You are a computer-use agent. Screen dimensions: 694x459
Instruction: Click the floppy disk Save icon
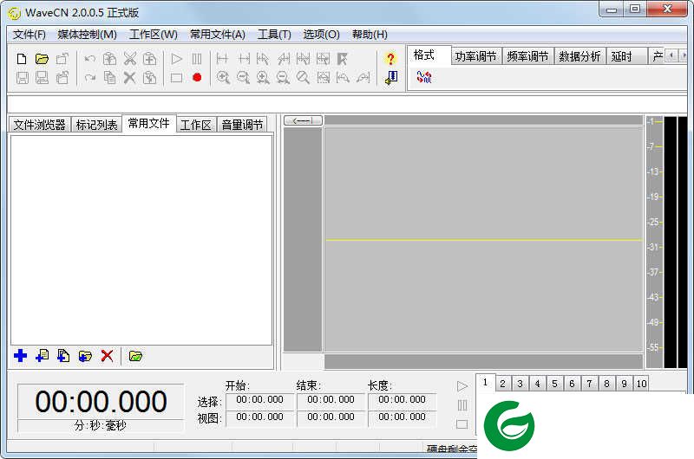click(x=23, y=78)
